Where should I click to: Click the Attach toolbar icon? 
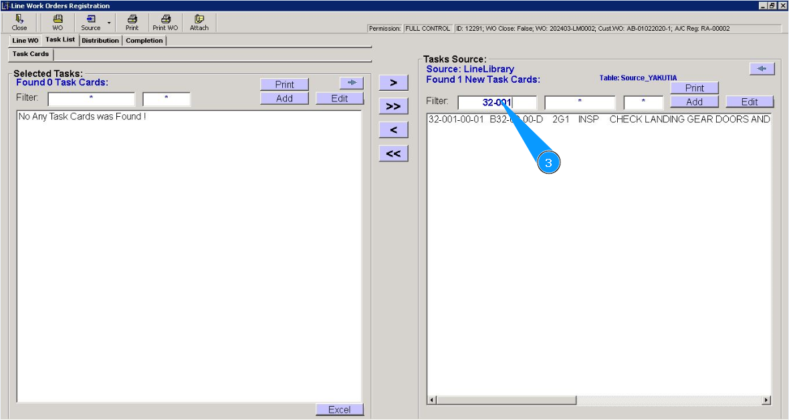click(199, 22)
